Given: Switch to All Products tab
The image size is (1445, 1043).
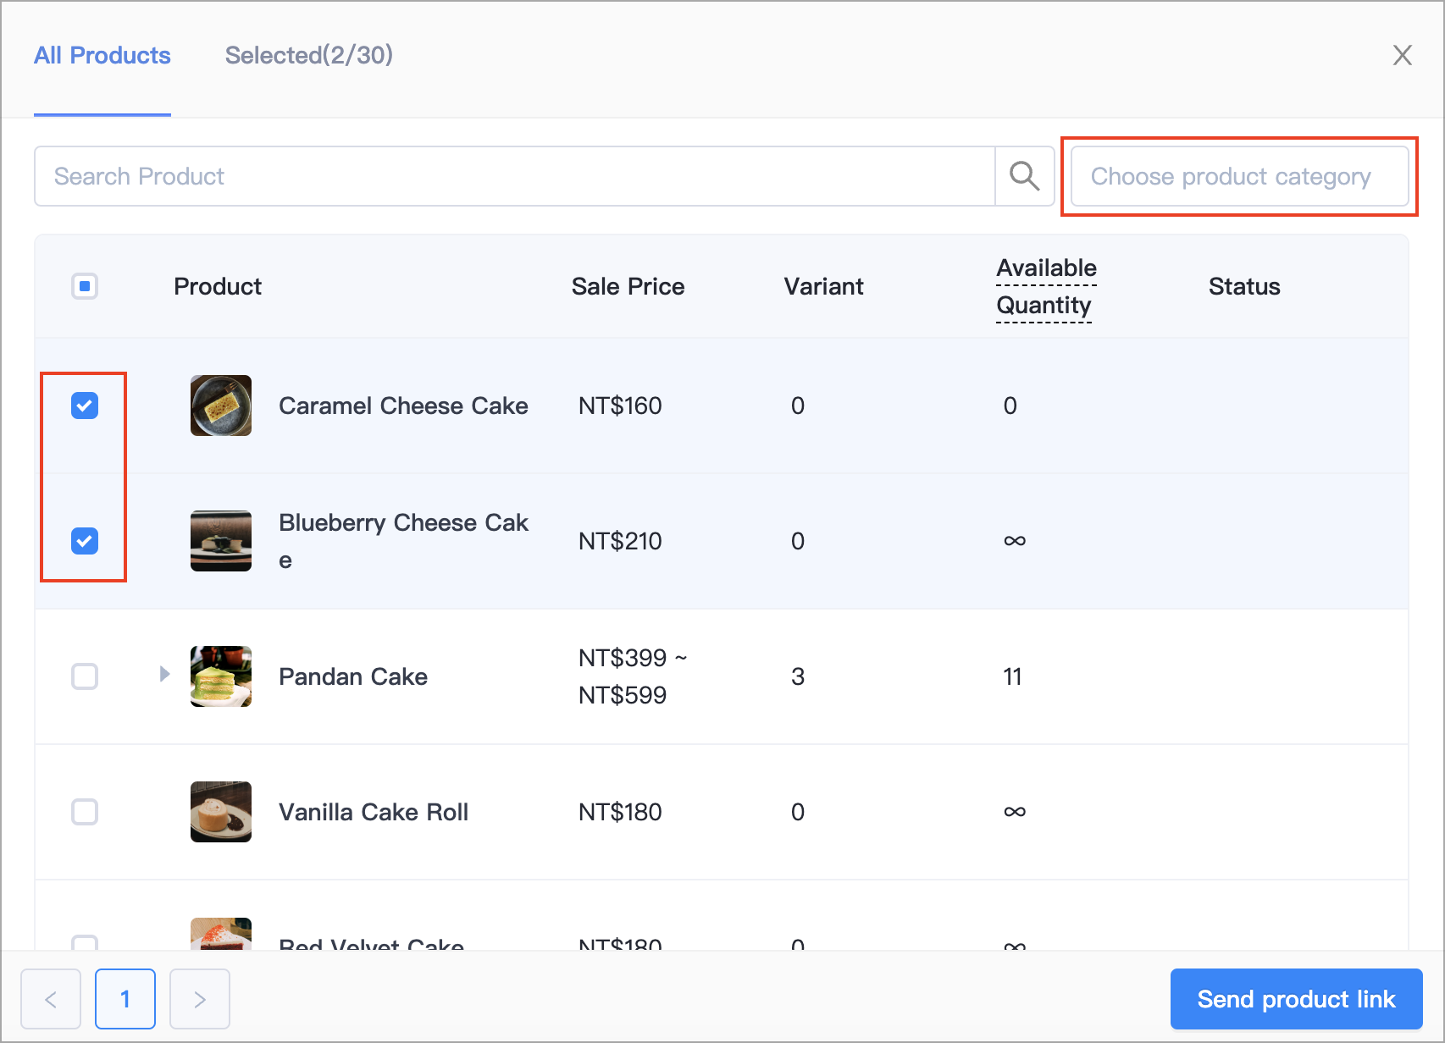Looking at the screenshot, I should pyautogui.click(x=102, y=55).
